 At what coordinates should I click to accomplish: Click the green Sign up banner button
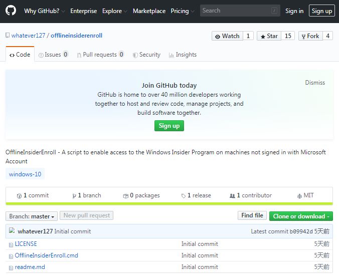169,126
